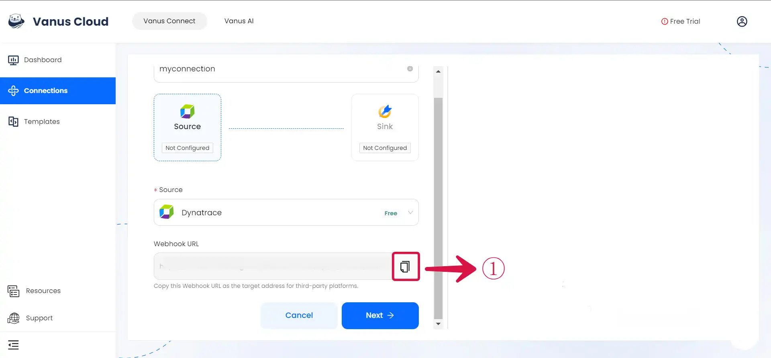
Task: Click the Dashboard monitor icon
Action: tap(13, 60)
